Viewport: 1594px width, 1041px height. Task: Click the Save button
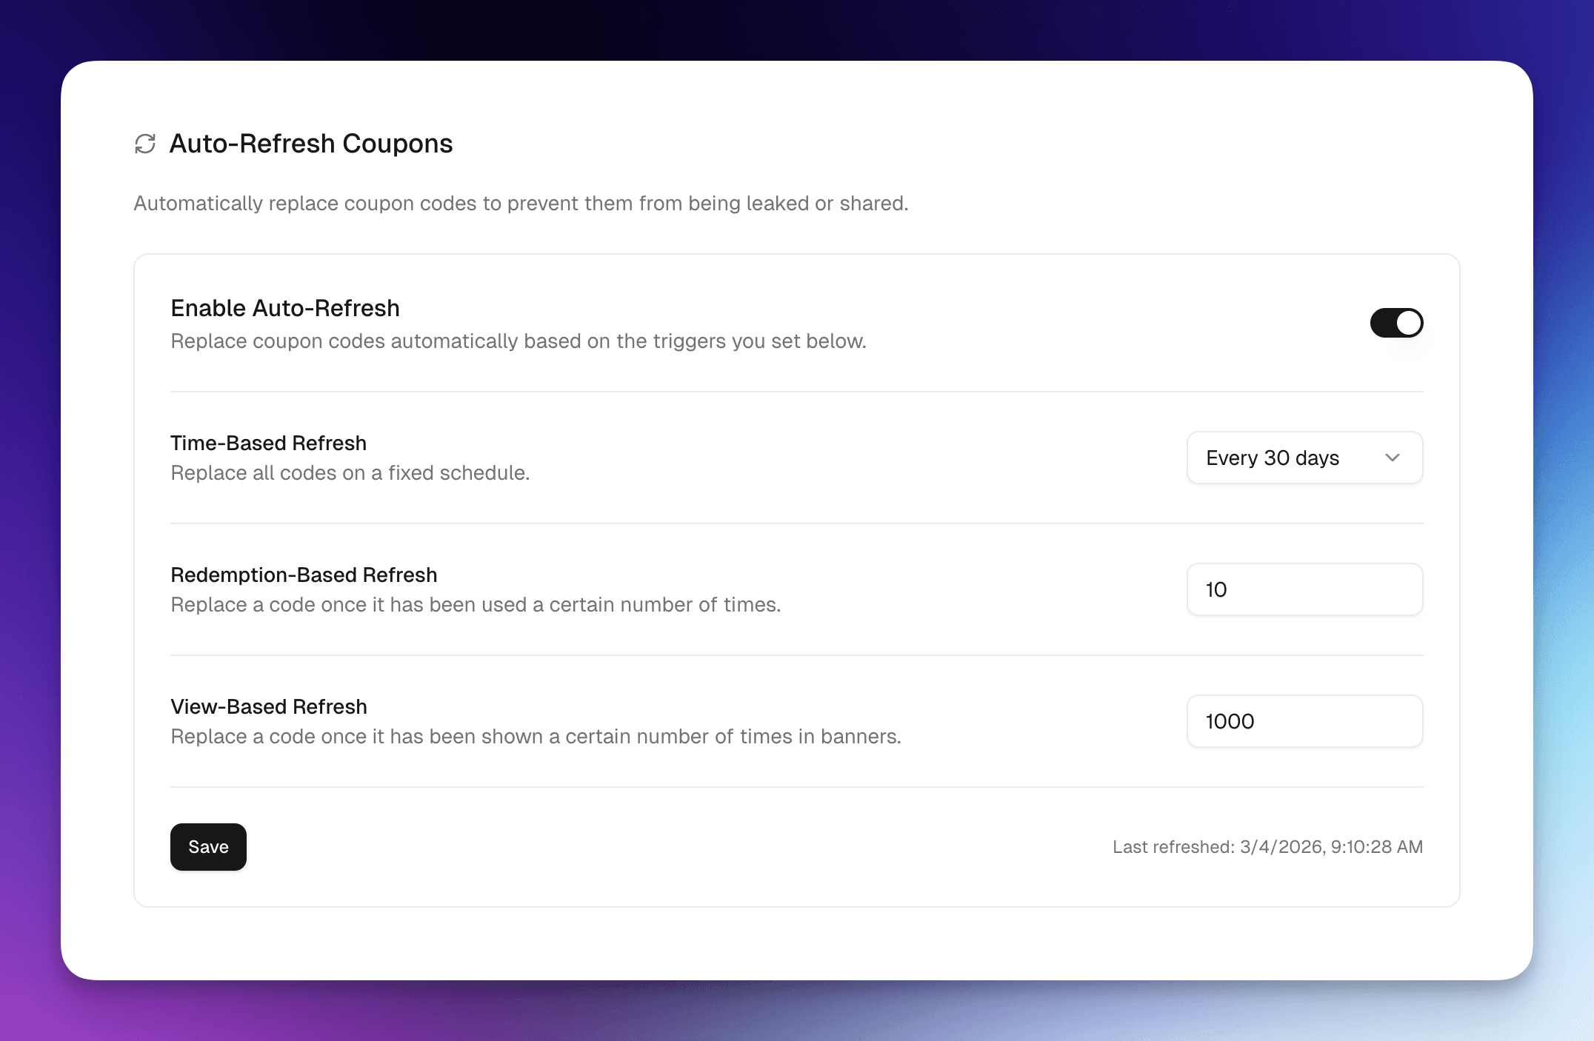[x=208, y=846]
